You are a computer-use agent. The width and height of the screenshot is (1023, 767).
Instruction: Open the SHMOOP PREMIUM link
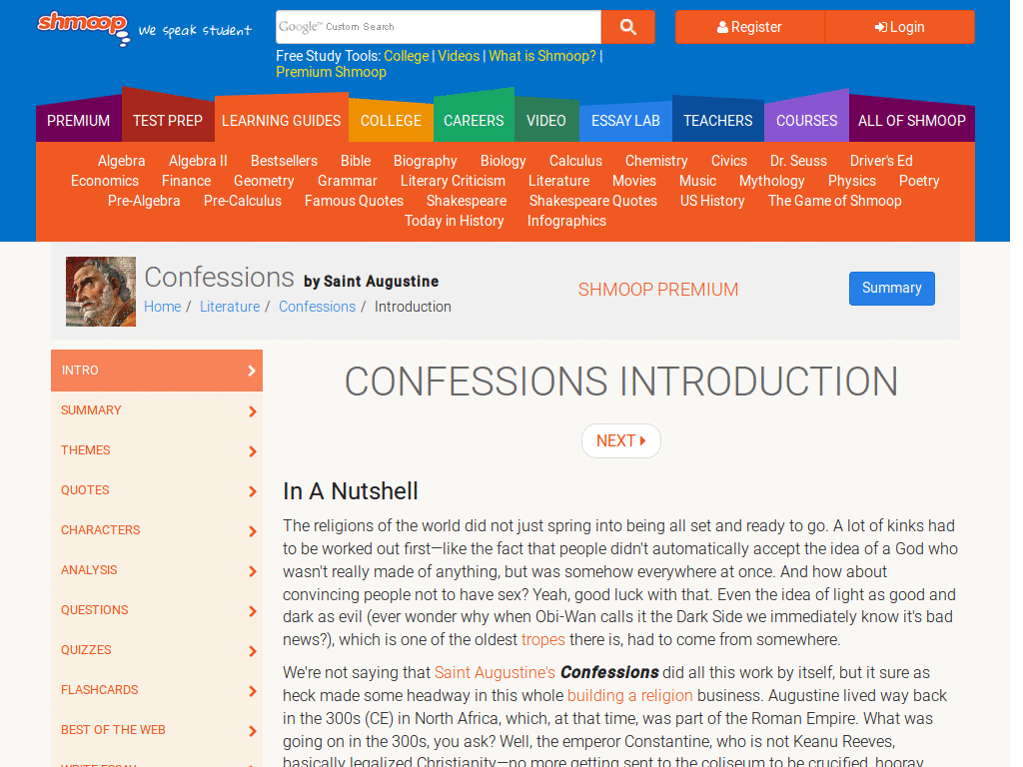pyautogui.click(x=657, y=290)
